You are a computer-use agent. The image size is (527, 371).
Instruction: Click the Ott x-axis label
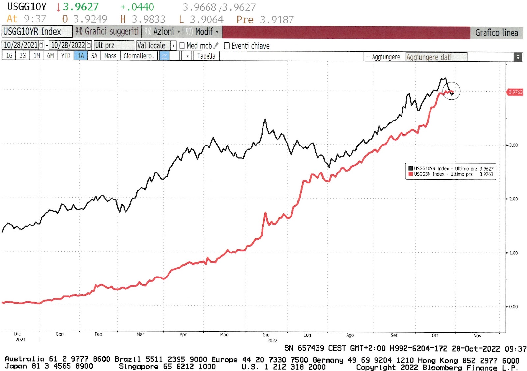435,335
